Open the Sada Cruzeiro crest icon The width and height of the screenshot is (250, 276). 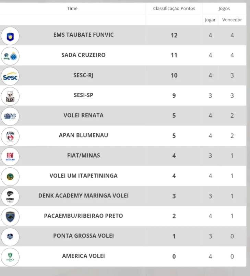pos(10,56)
